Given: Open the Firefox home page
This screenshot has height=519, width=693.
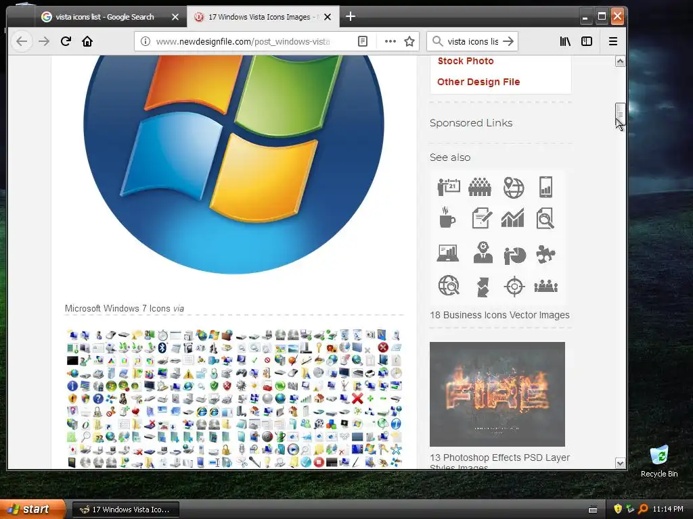Looking at the screenshot, I should coord(87,41).
